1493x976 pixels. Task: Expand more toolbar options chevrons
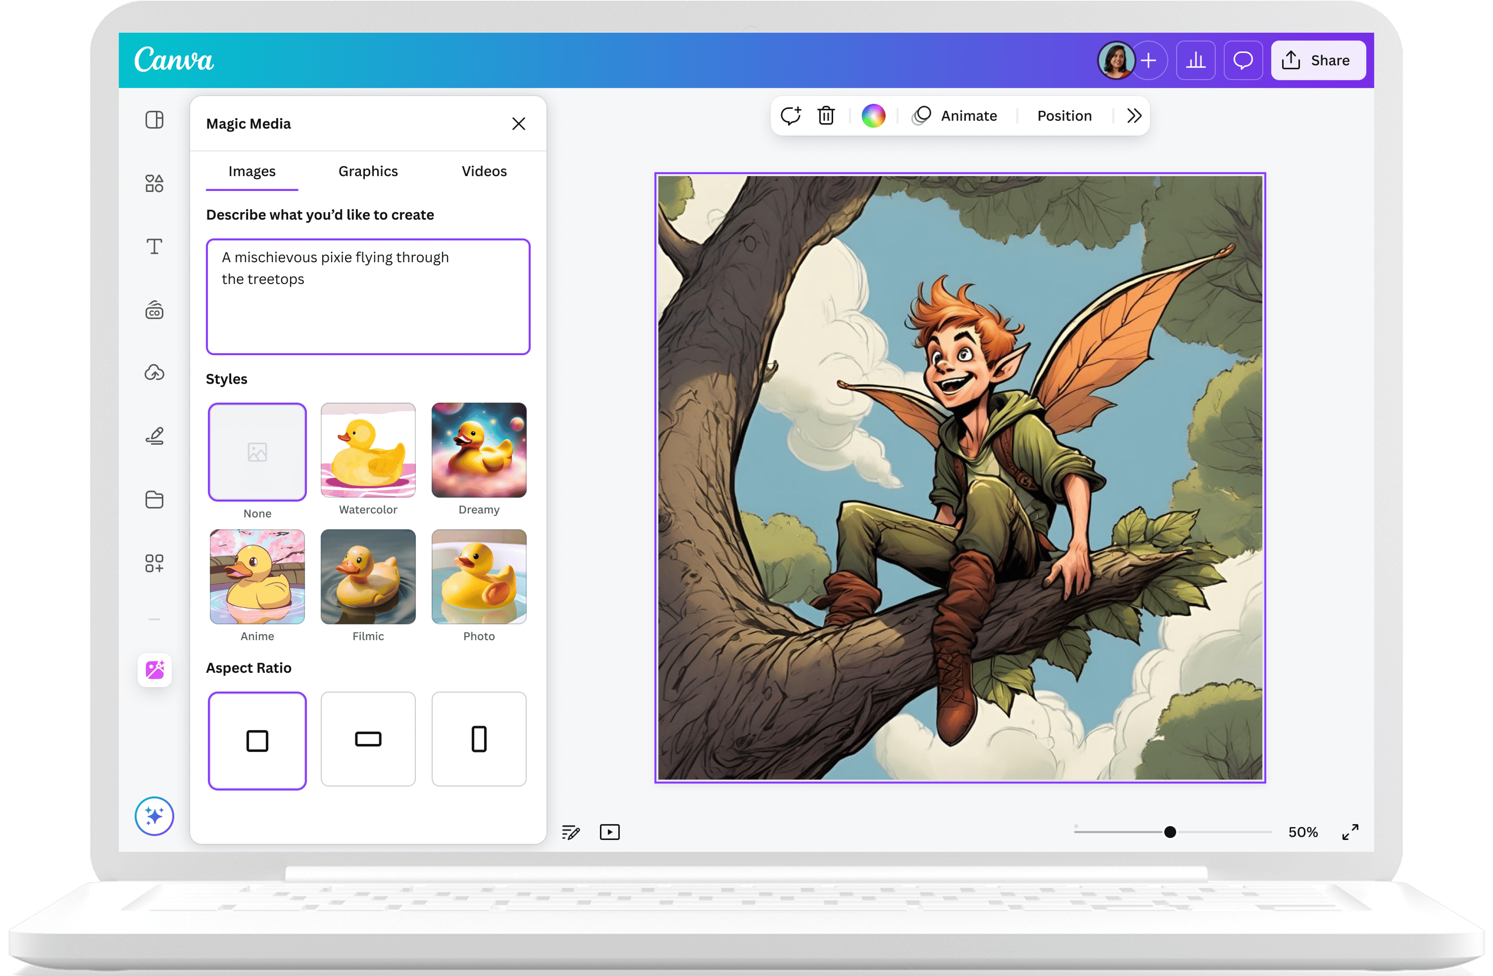pyautogui.click(x=1133, y=115)
